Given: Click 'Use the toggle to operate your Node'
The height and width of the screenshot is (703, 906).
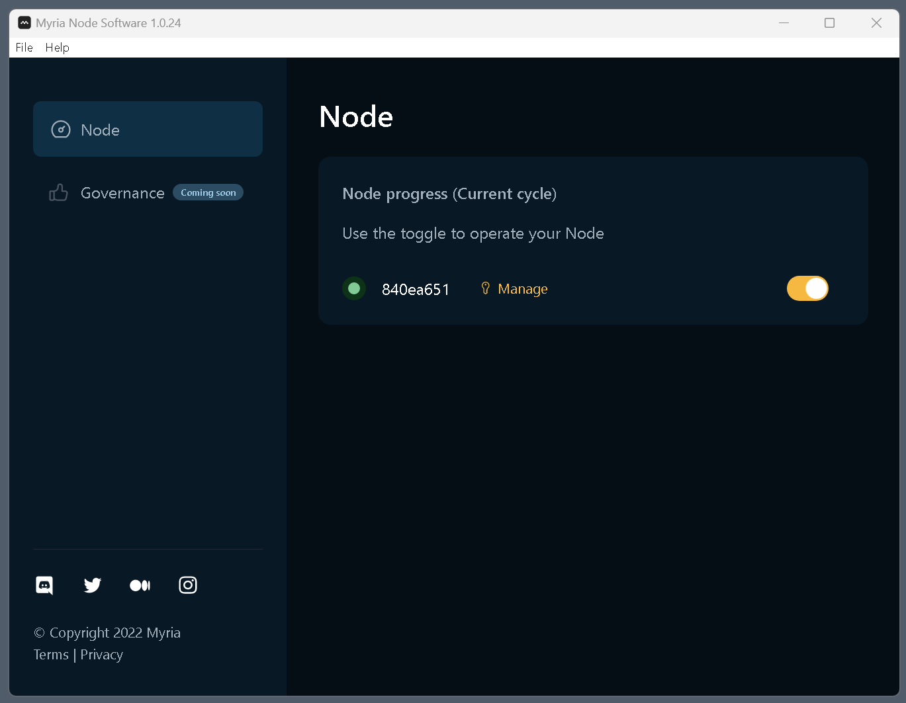Looking at the screenshot, I should tap(473, 233).
